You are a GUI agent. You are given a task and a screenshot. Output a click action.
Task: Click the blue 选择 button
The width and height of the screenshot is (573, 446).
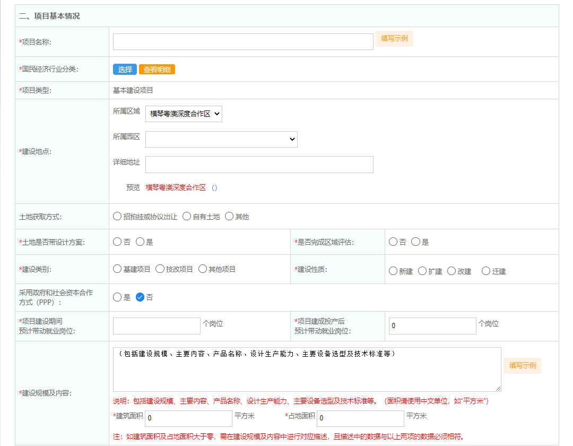pos(125,70)
